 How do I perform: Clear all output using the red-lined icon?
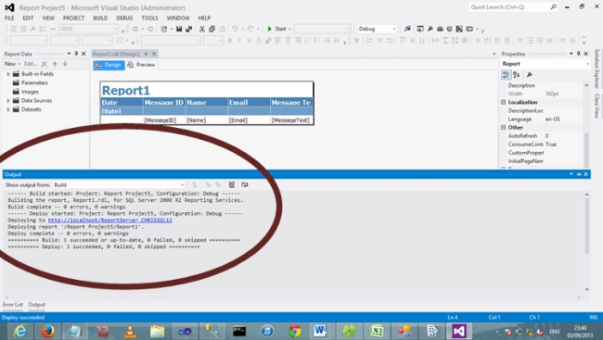232,184
